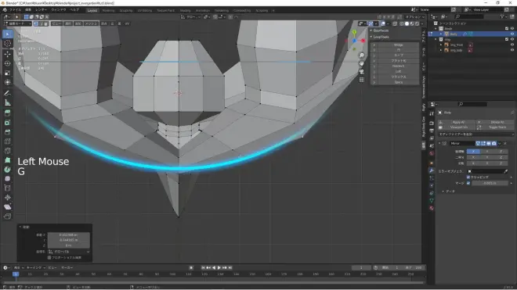Select the Annotate tool
The height and width of the screenshot is (290, 517).
8,93
